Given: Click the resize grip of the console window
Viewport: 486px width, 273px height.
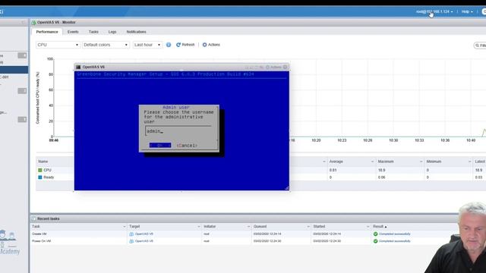Looking at the screenshot, I should tap(287, 188).
